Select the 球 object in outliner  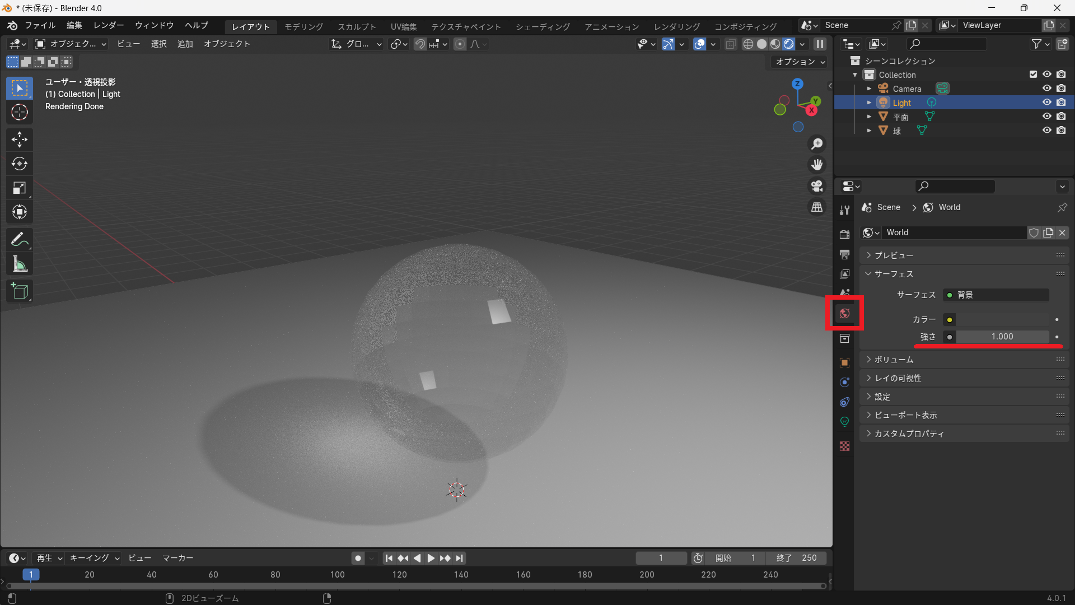click(x=897, y=131)
